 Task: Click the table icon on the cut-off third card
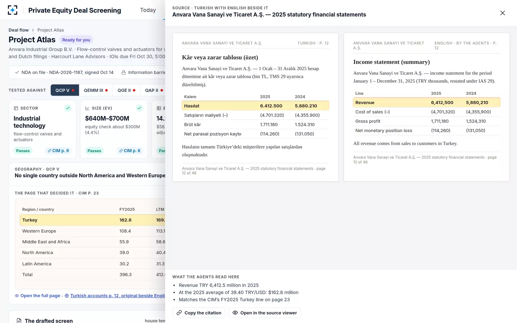159,108
